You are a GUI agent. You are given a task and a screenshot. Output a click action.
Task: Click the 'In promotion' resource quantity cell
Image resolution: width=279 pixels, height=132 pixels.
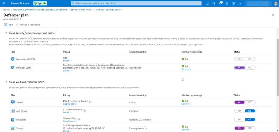[135, 68]
